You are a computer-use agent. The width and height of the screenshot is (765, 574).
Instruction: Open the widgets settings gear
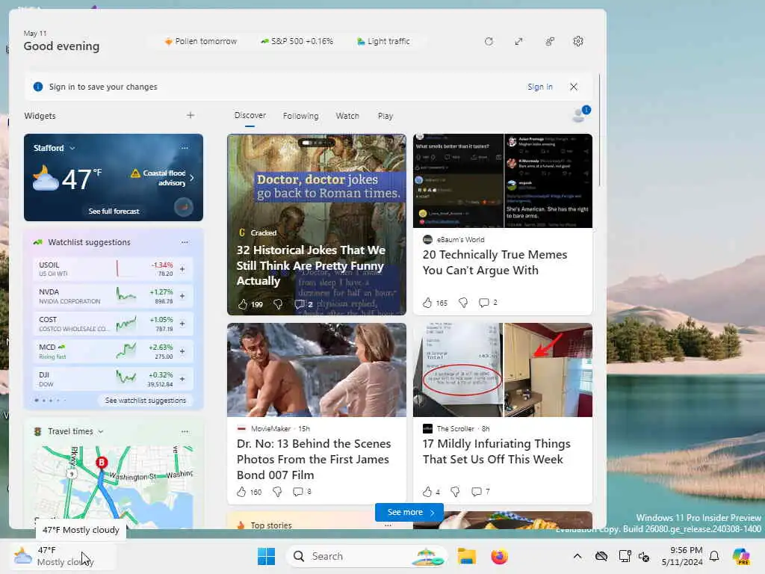tap(578, 42)
